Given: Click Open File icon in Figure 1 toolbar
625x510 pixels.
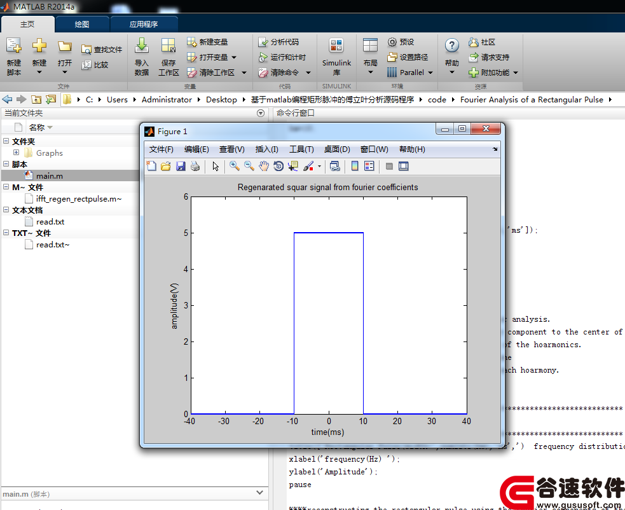Looking at the screenshot, I should click(x=166, y=166).
